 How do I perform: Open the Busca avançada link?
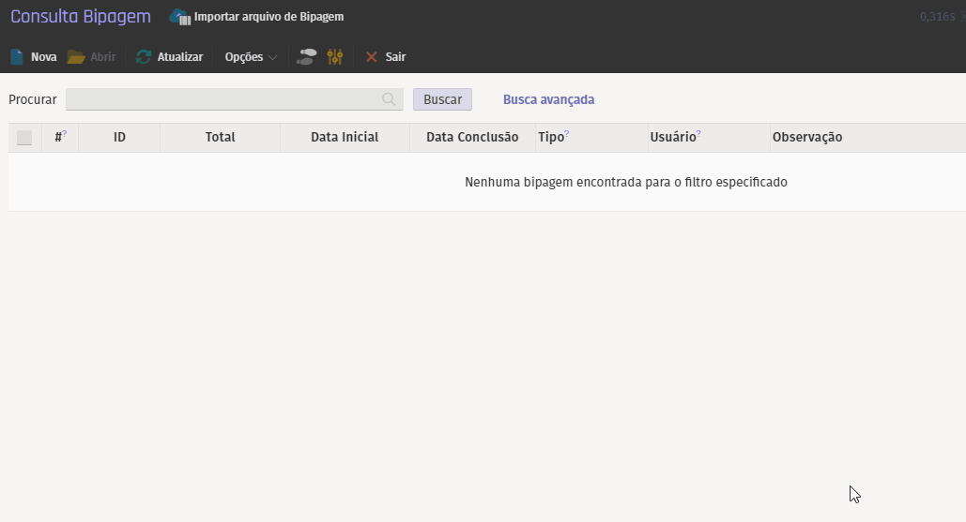[548, 99]
